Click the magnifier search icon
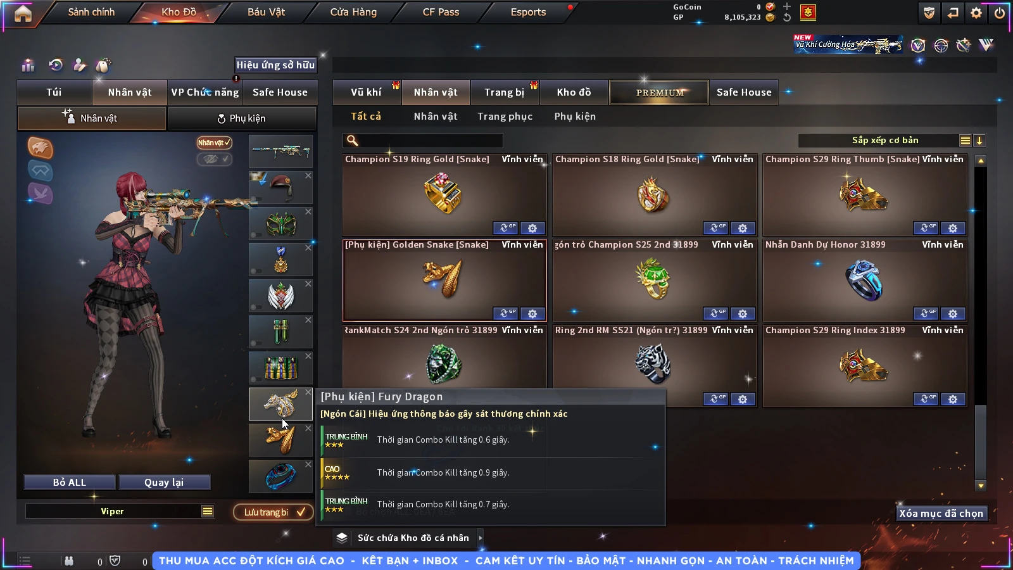Image resolution: width=1013 pixels, height=570 pixels. coord(353,141)
